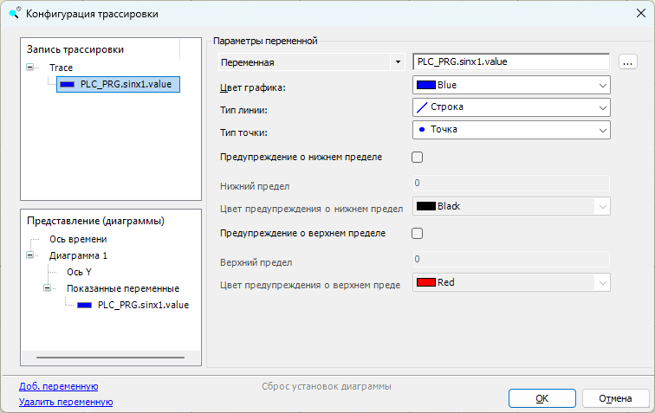Click the trace configuration icon in title bar
The image size is (655, 413).
click(13, 13)
